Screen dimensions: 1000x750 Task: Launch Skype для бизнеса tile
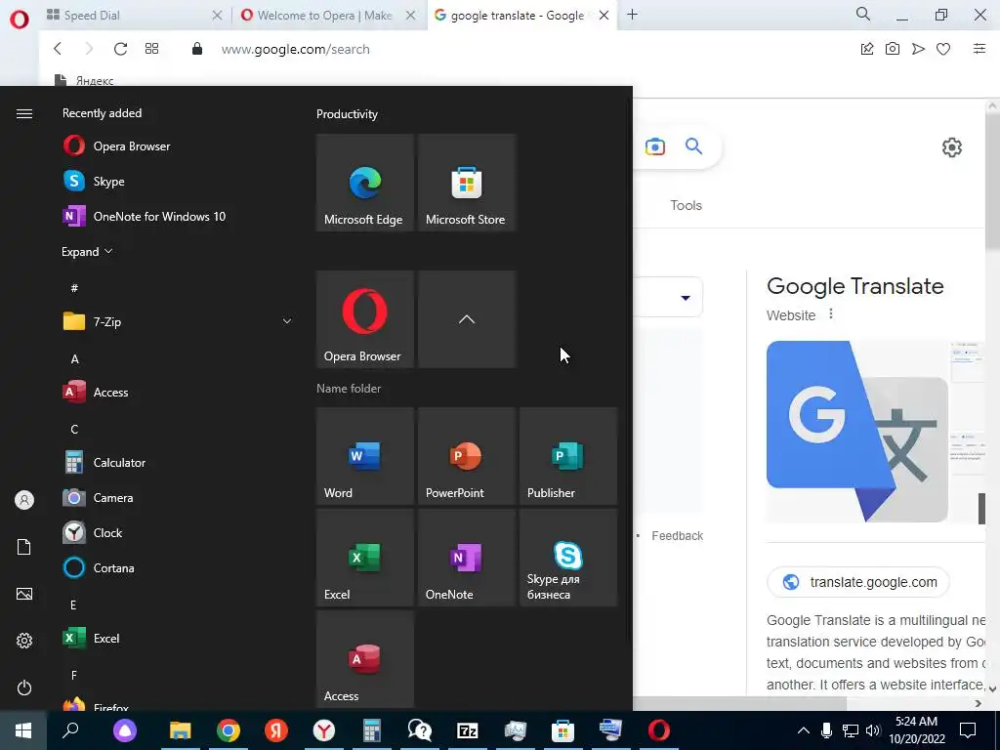pyautogui.click(x=568, y=558)
